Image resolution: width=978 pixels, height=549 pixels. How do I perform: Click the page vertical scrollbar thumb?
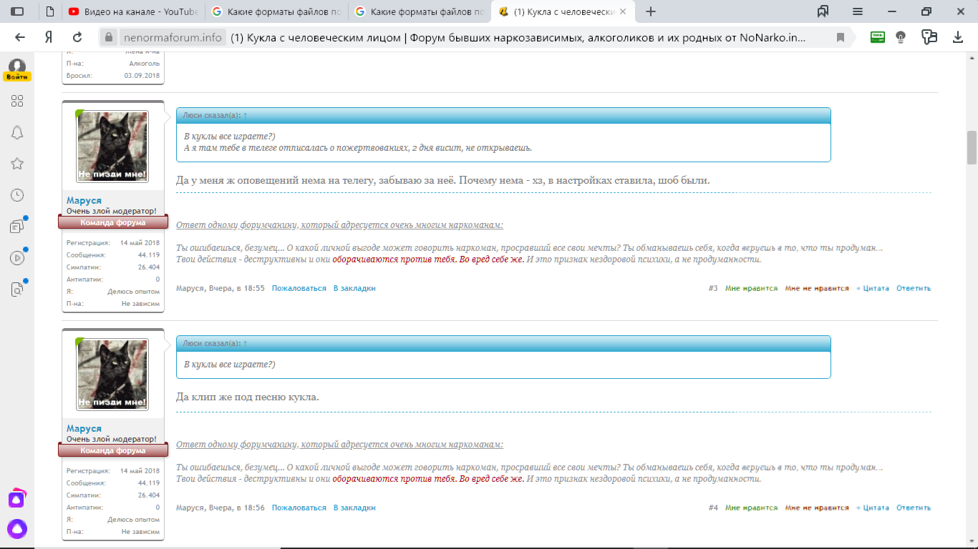click(972, 147)
